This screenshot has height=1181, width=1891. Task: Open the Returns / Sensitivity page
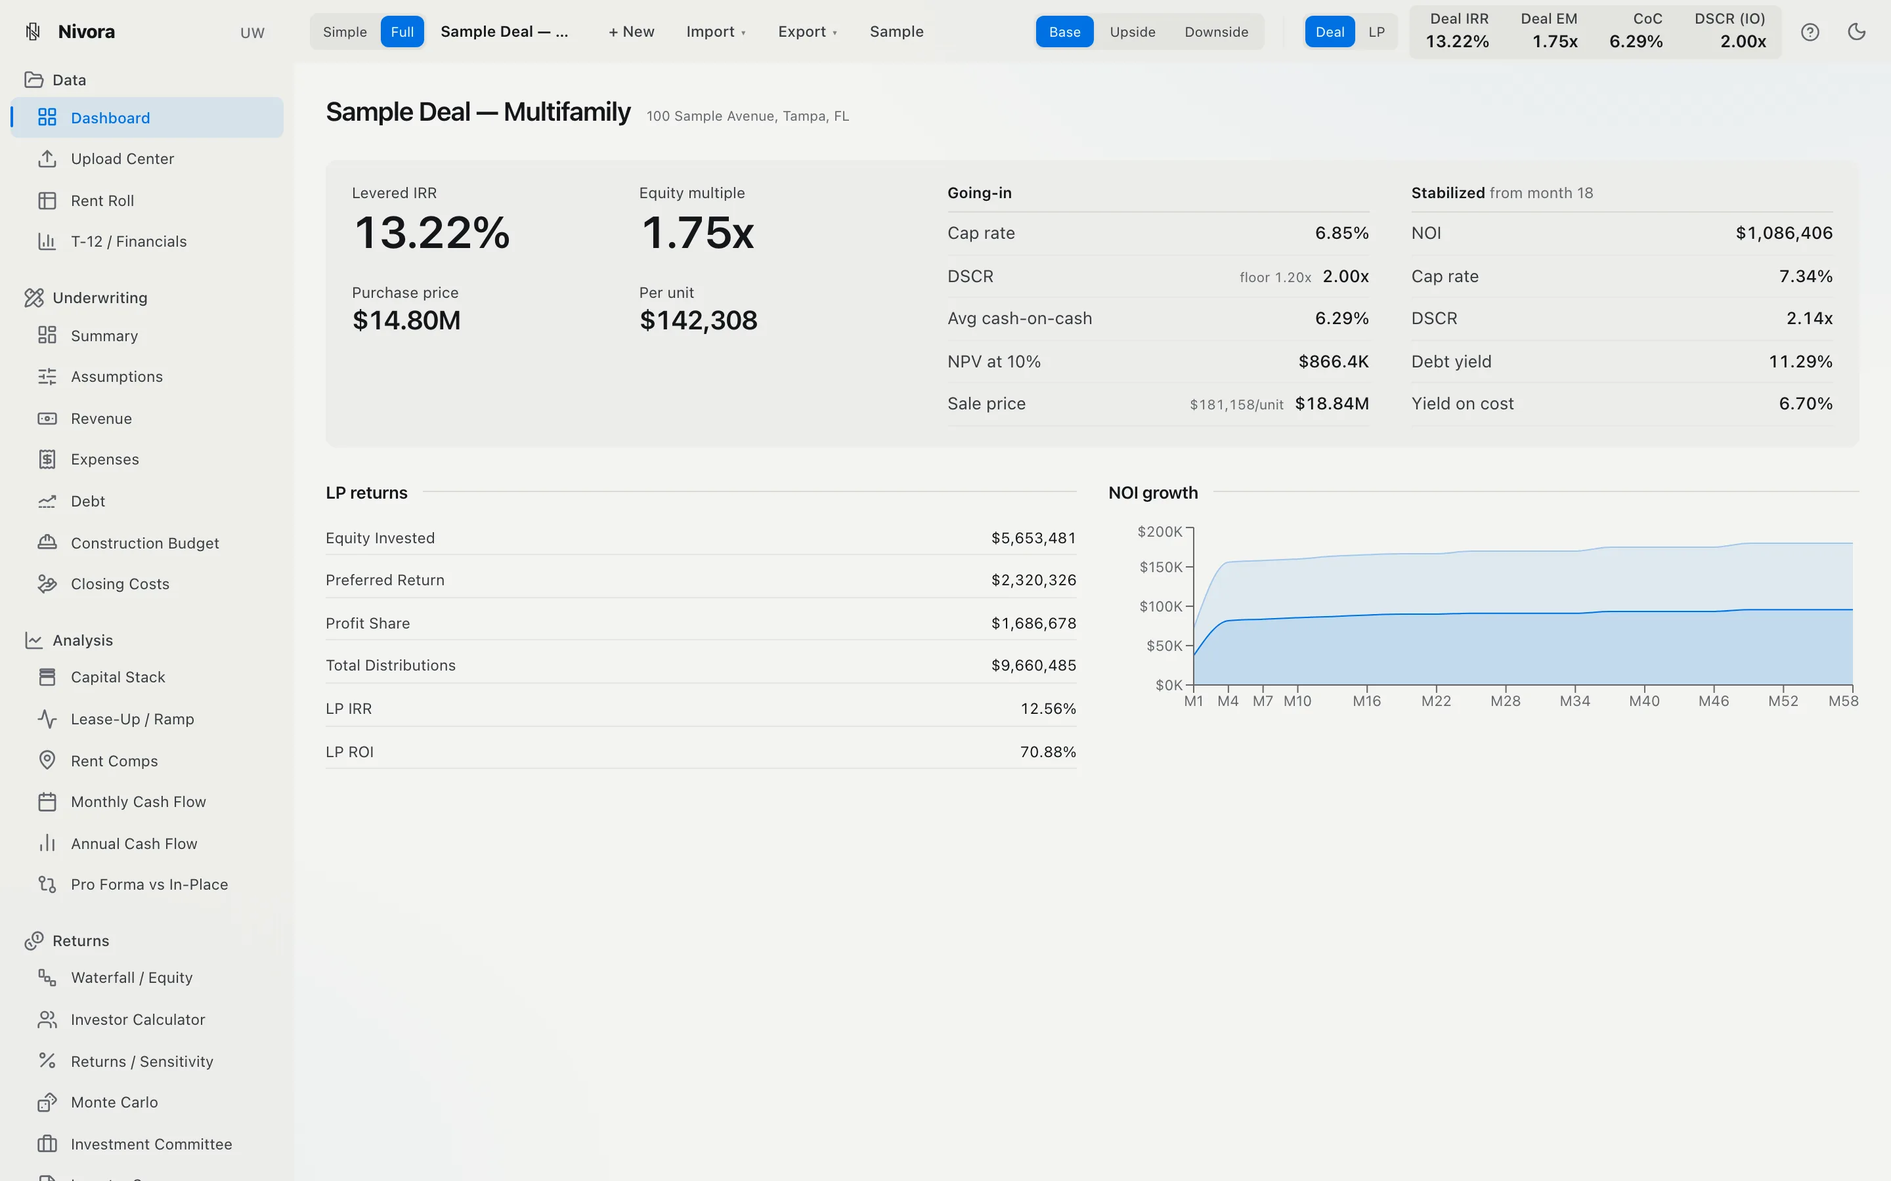(x=147, y=1062)
